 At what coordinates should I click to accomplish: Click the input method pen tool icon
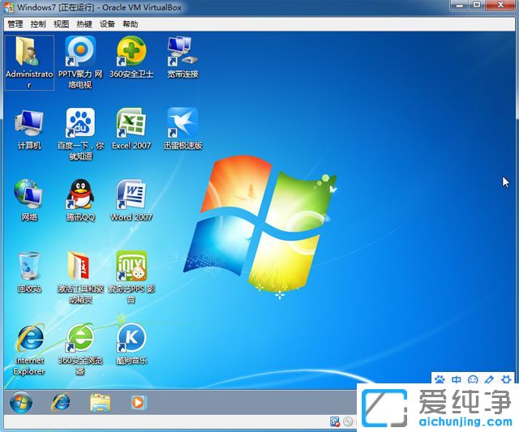pos(489,379)
